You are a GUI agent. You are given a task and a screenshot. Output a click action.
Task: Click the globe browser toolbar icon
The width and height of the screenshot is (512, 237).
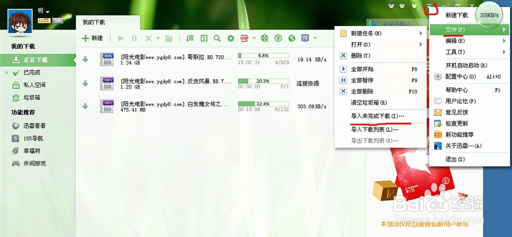(x=292, y=38)
